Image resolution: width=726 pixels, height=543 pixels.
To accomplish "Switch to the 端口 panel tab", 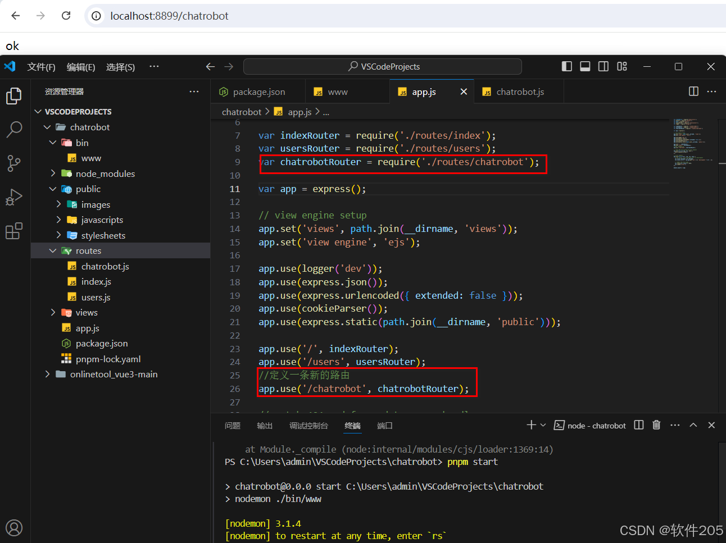I will (x=385, y=426).
